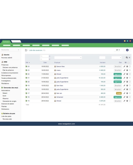
Task: Delete advance row 18 trash icon
Action: [x=127, y=89]
